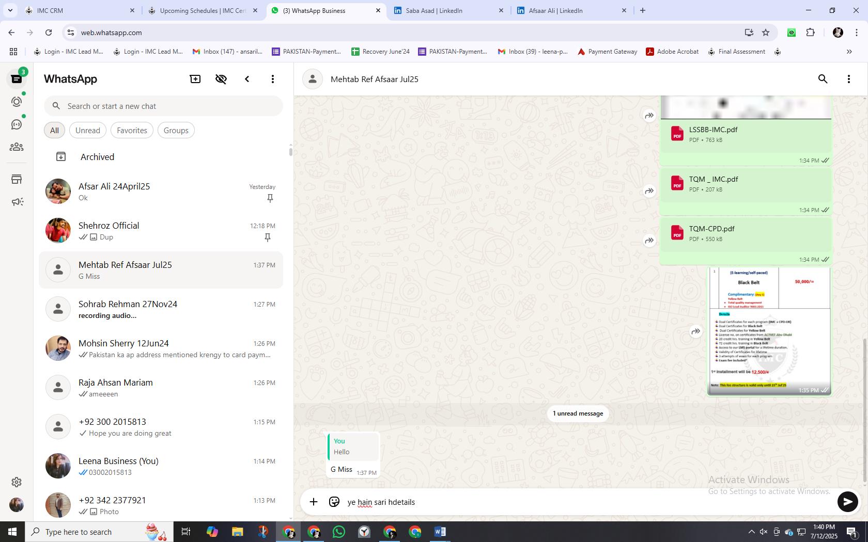Image resolution: width=868 pixels, height=542 pixels.
Task: Click the message input field
Action: (589, 502)
